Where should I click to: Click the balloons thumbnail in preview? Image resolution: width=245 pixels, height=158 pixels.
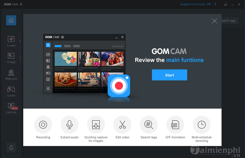66,59
